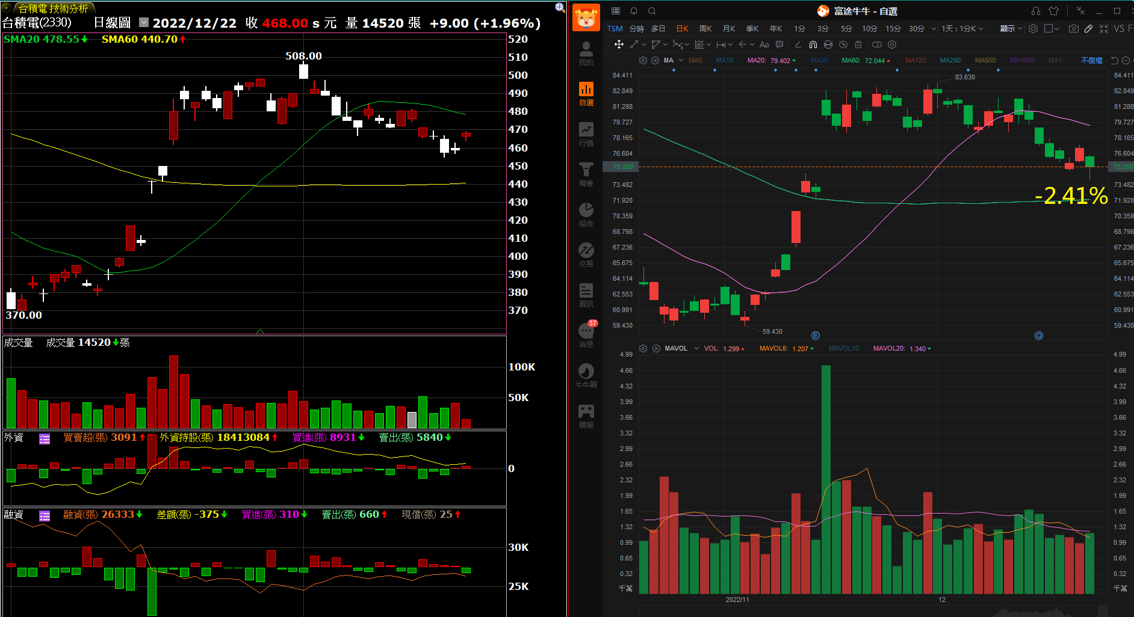Open the 1天 : 1分K dropdown
1134x617 pixels.
tap(962, 28)
